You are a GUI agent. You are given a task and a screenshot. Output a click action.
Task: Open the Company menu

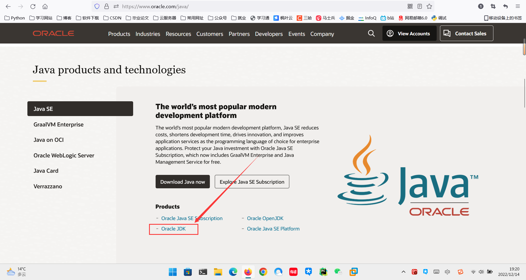tap(322, 34)
